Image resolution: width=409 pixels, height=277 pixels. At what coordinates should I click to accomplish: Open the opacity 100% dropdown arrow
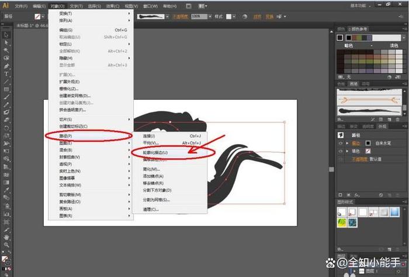tap(210, 16)
